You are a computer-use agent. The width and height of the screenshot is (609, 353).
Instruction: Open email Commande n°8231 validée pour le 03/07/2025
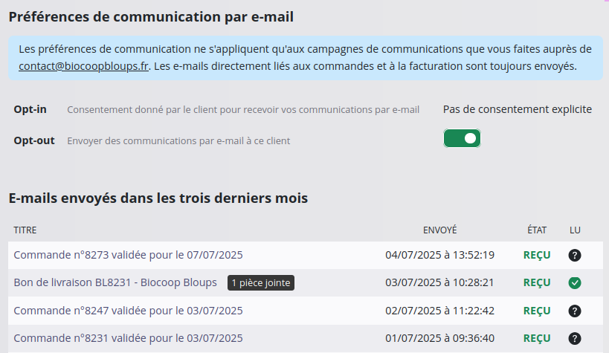(x=128, y=338)
